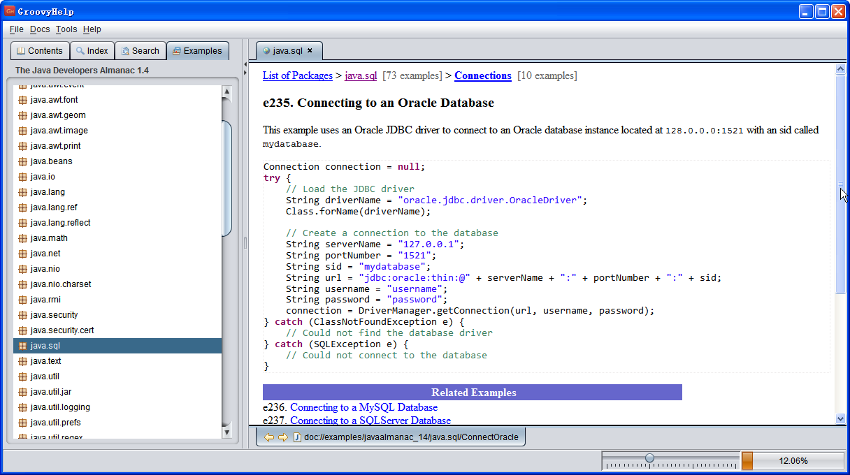Click the bottom status bar slider thumb

[649, 458]
